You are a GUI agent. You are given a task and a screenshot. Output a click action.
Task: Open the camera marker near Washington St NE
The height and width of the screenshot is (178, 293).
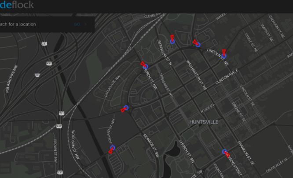[198, 44]
